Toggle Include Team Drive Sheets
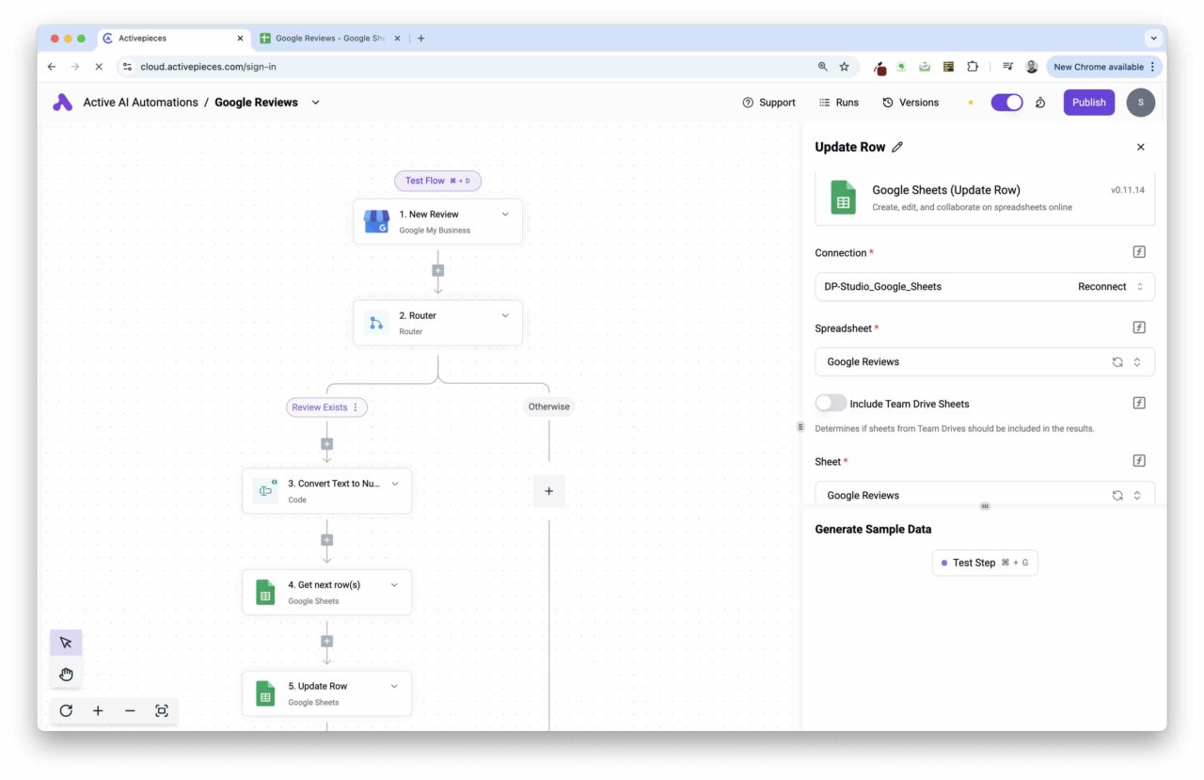This screenshot has height=780, width=1204. click(x=831, y=403)
